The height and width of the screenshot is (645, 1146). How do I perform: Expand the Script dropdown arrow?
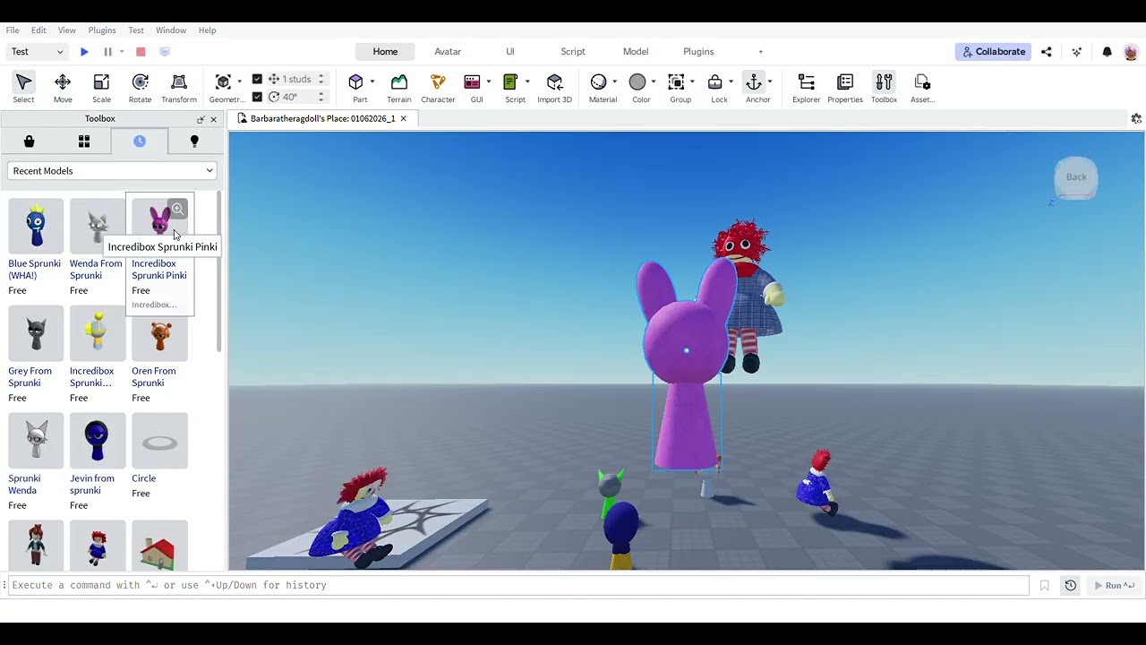527,82
